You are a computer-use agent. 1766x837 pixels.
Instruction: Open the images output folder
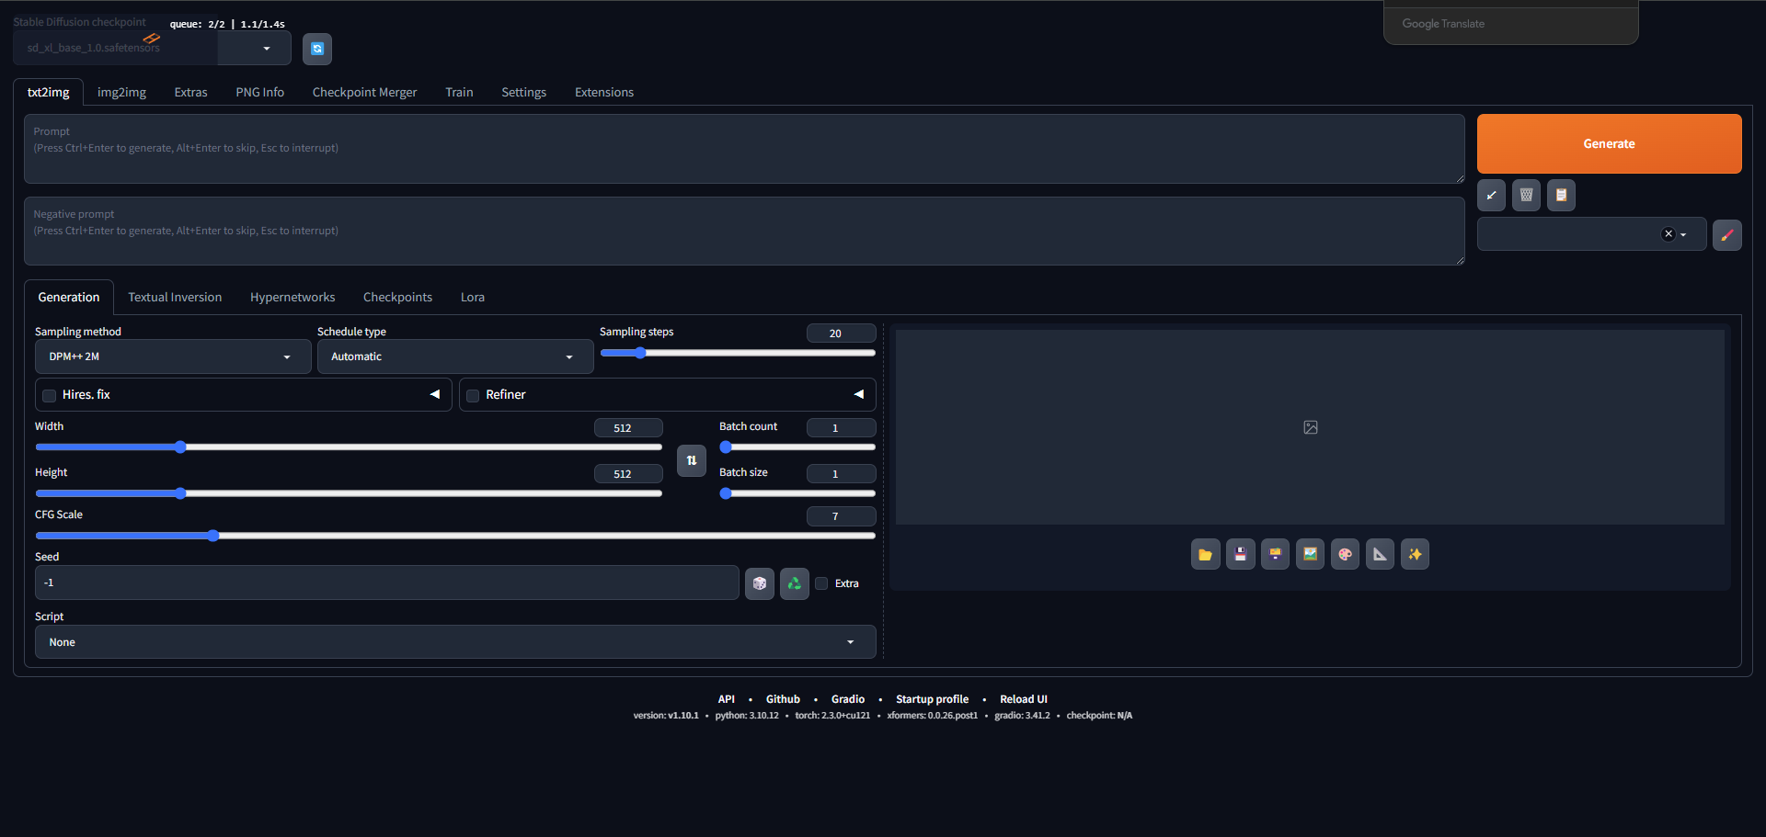1205,554
